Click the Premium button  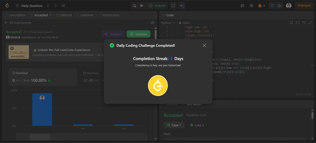(304, 5)
